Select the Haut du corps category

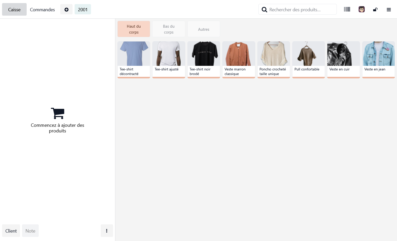click(134, 29)
